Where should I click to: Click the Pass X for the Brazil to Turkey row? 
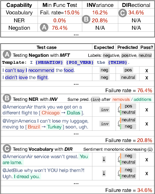coord(147,124)
